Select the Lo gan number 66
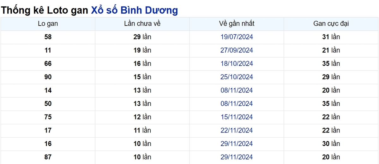The height and width of the screenshot is (164, 379). 48,64
